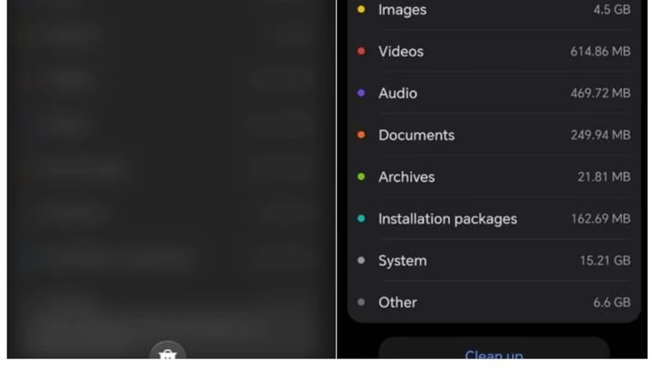Click the gray dot beside Other

point(361,302)
